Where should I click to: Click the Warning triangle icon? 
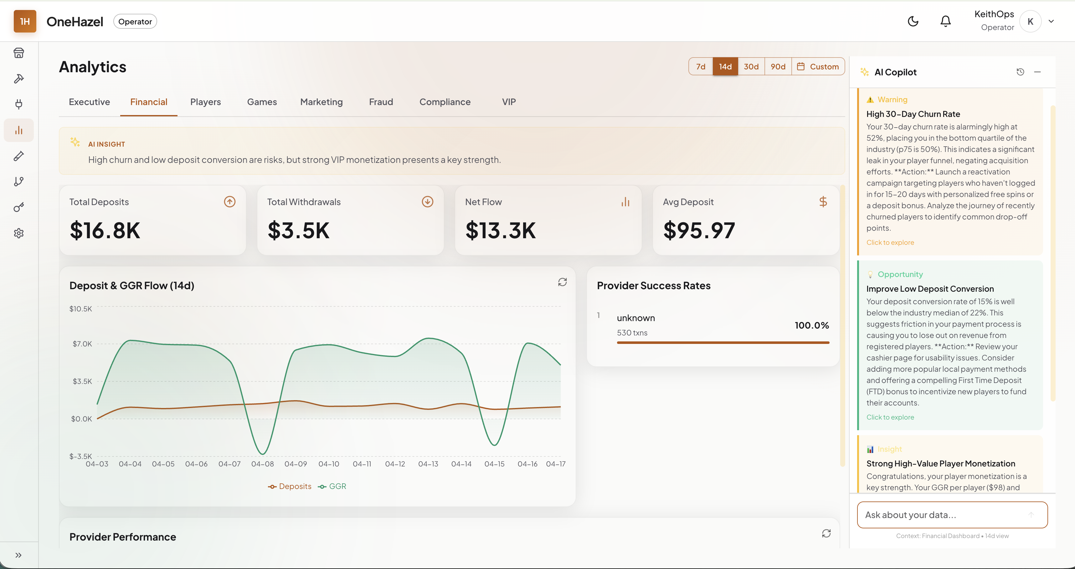pos(870,100)
